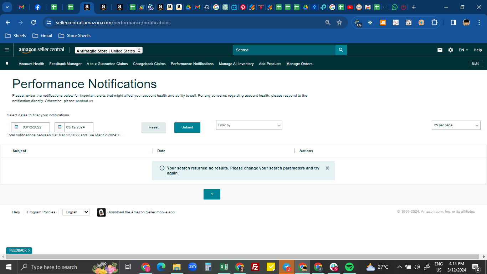
Task: Open the footer Help link
Action: 16,212
